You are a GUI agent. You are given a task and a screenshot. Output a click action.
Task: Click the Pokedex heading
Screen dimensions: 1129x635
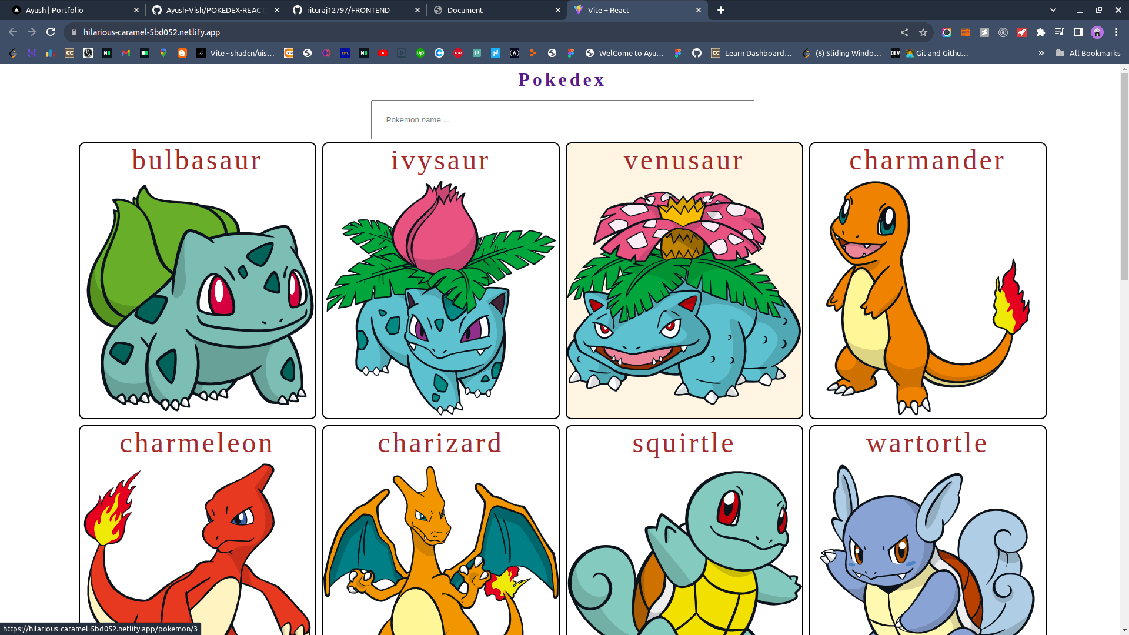click(x=562, y=79)
